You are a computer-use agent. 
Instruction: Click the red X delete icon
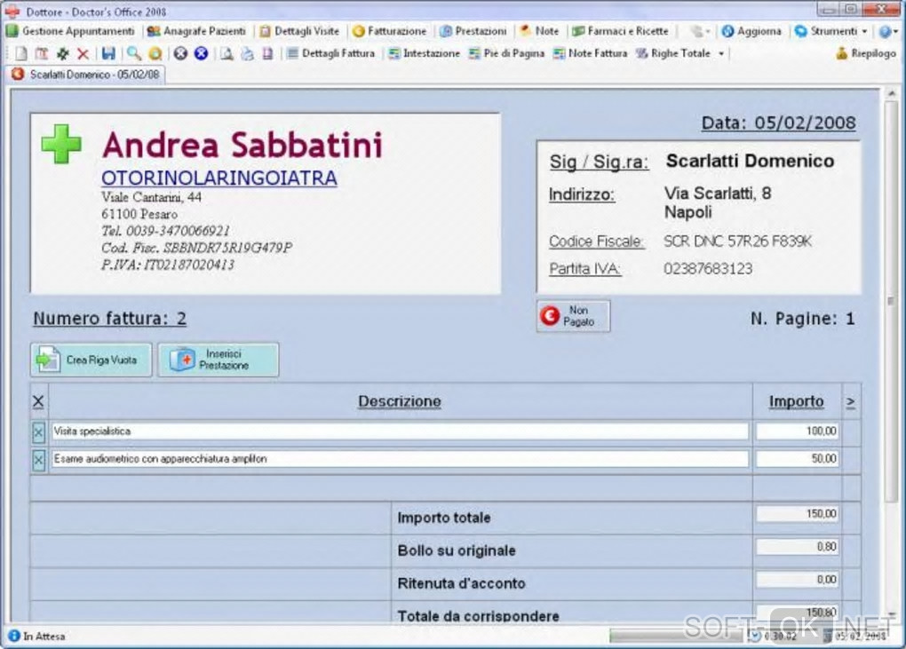tap(83, 53)
